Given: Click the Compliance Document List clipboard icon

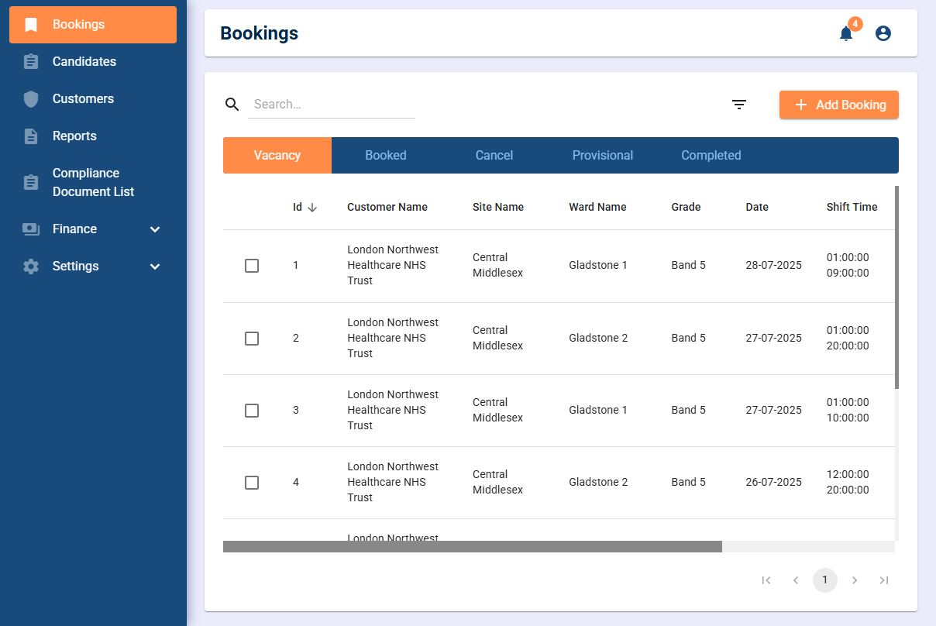Looking at the screenshot, I should tap(31, 183).
